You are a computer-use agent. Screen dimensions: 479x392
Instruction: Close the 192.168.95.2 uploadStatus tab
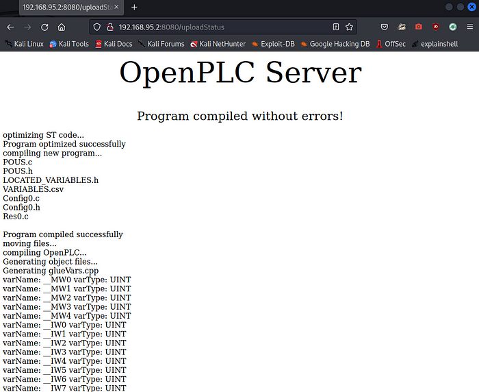pyautogui.click(x=116, y=7)
